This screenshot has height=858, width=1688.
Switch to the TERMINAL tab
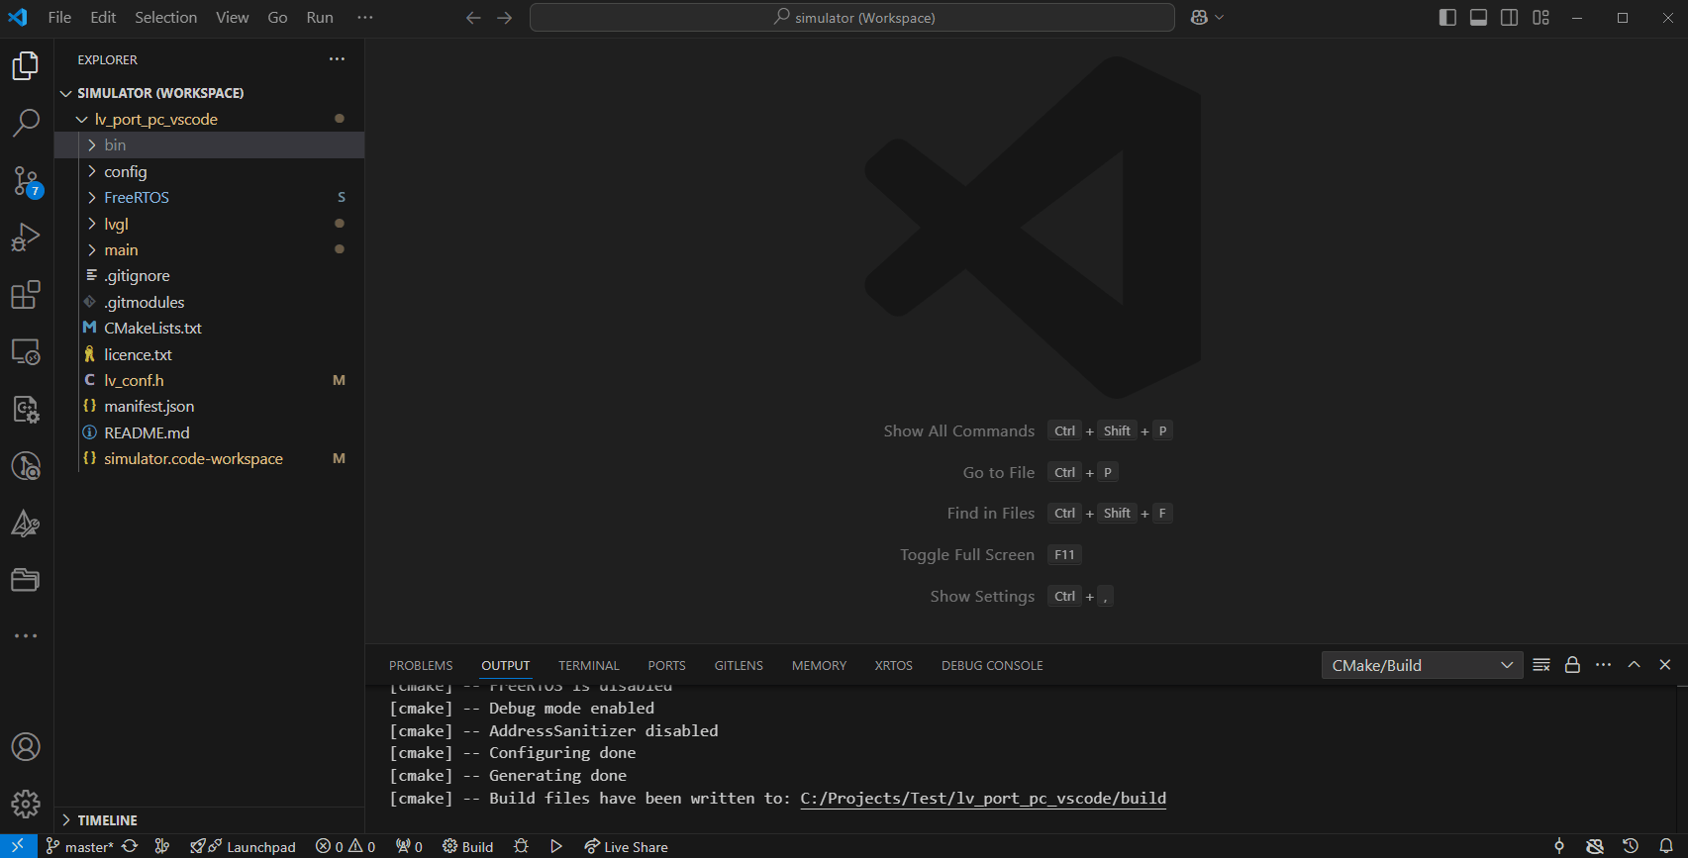pyautogui.click(x=589, y=666)
